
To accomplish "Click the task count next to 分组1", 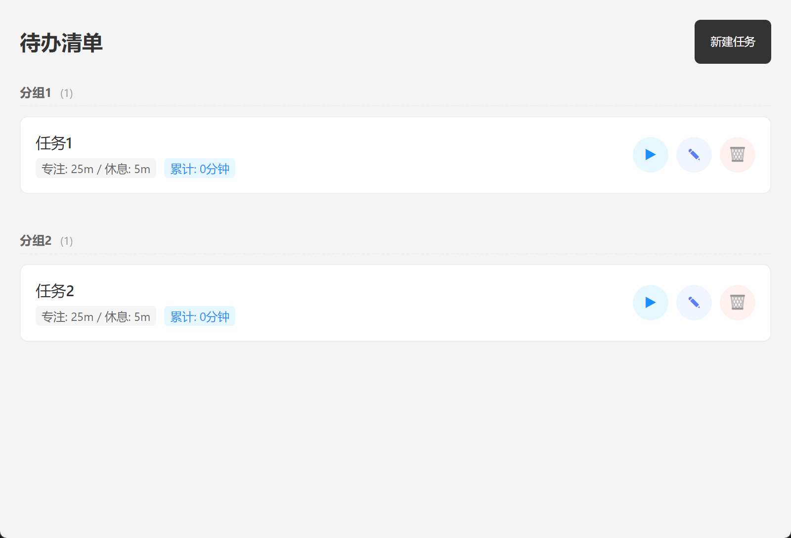I will [66, 93].
